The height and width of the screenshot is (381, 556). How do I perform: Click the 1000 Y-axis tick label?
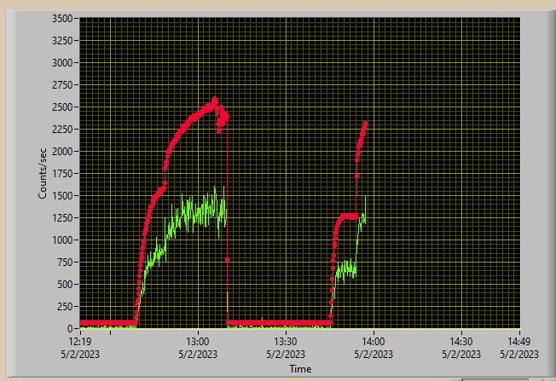[62, 240]
